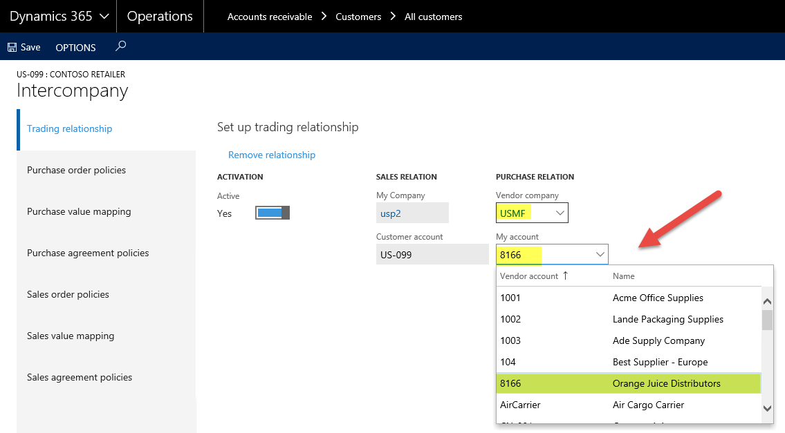Open the OPTIONS menu
This screenshot has height=433, width=785.
[x=75, y=48]
